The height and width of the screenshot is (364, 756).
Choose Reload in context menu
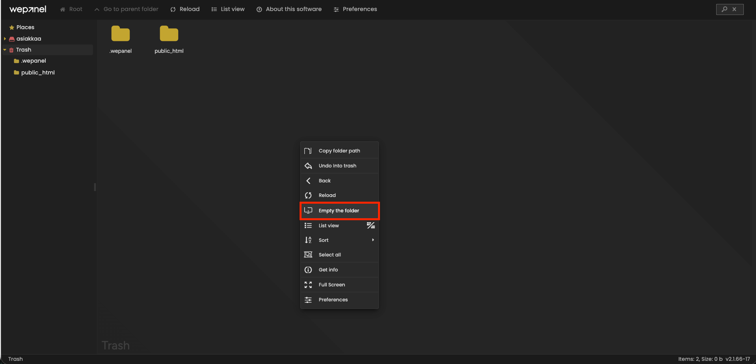tap(339, 195)
